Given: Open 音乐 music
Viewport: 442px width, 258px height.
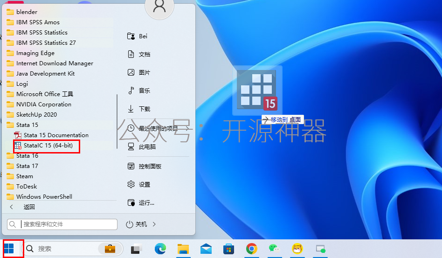Looking at the screenshot, I should pos(138,91).
